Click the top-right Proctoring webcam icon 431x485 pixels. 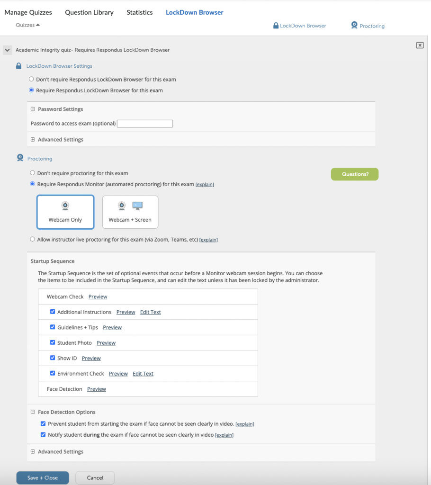(x=354, y=26)
